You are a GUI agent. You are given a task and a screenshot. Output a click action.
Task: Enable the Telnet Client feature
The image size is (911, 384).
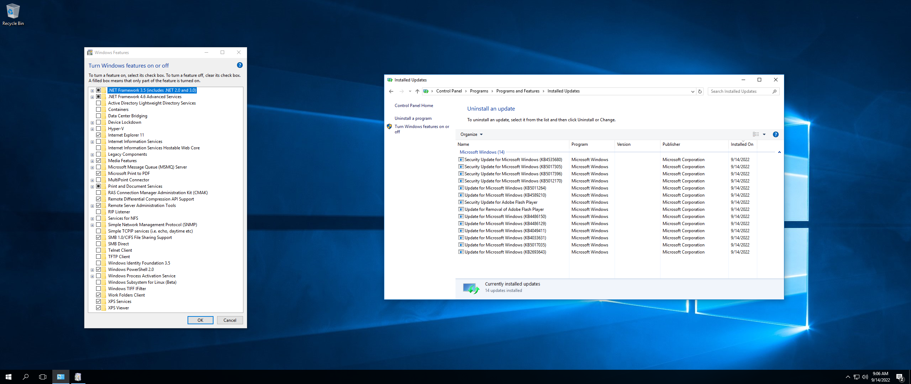coord(99,250)
